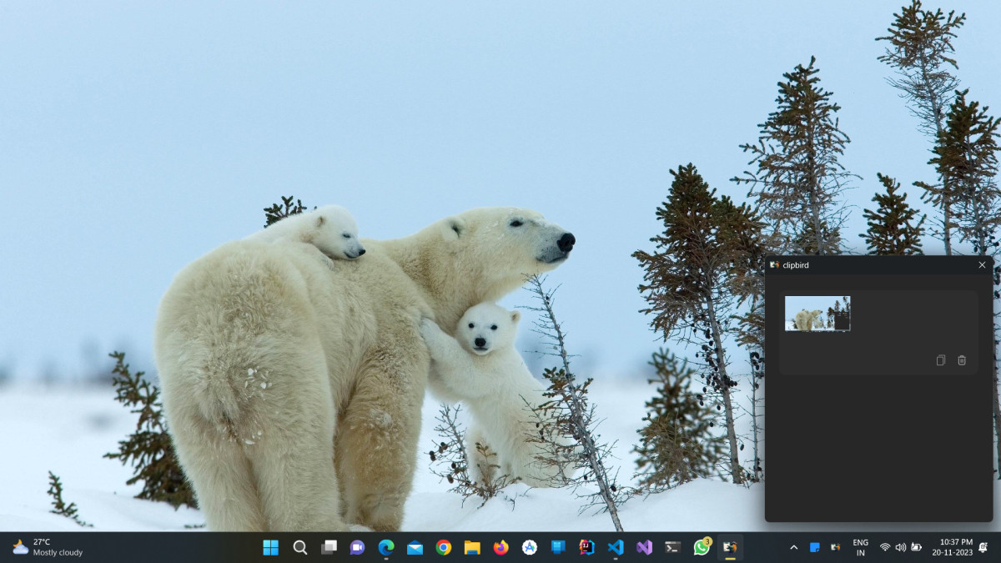Open the Windows Start menu
Image resolution: width=1001 pixels, height=563 pixels.
point(271,547)
